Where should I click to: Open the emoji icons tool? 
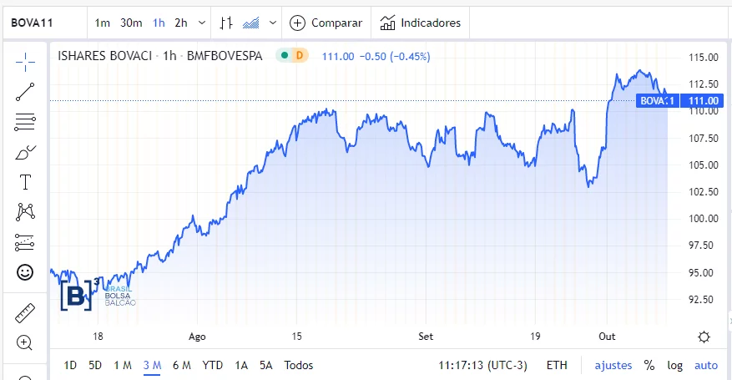pos(25,272)
